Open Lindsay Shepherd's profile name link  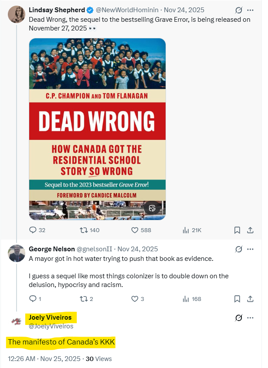pyautogui.click(x=57, y=10)
